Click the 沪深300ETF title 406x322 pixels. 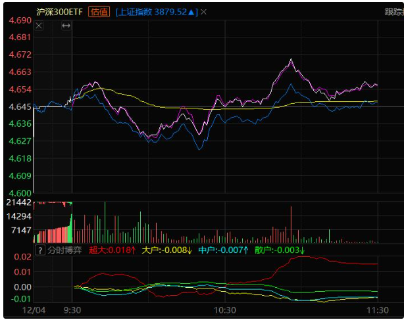click(59, 12)
